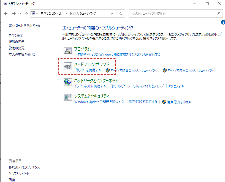The height and width of the screenshot is (182, 225).
Task: Open セキュリティとメンテナンス related item
Action: tap(24, 167)
